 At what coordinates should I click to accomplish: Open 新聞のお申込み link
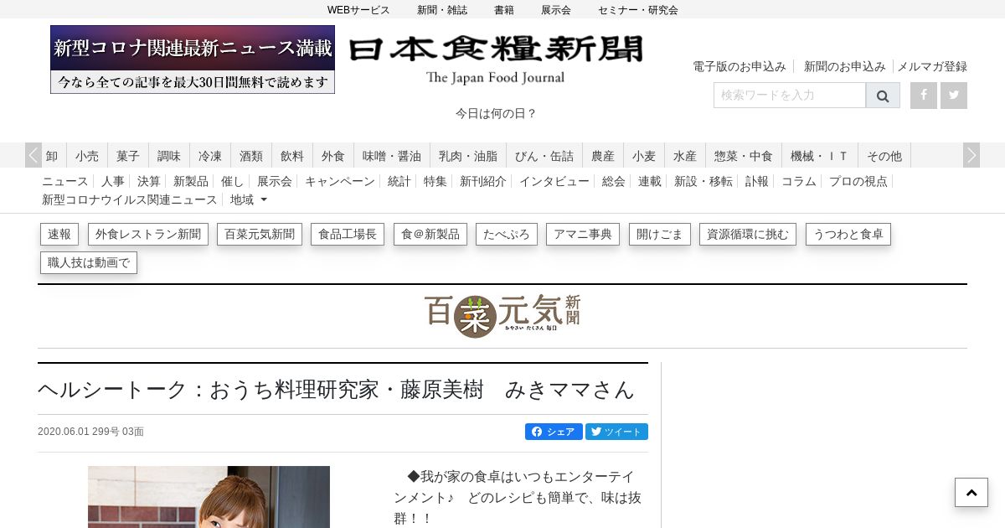[x=844, y=66]
